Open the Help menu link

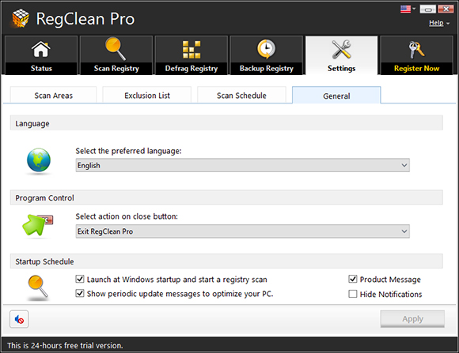pos(436,23)
